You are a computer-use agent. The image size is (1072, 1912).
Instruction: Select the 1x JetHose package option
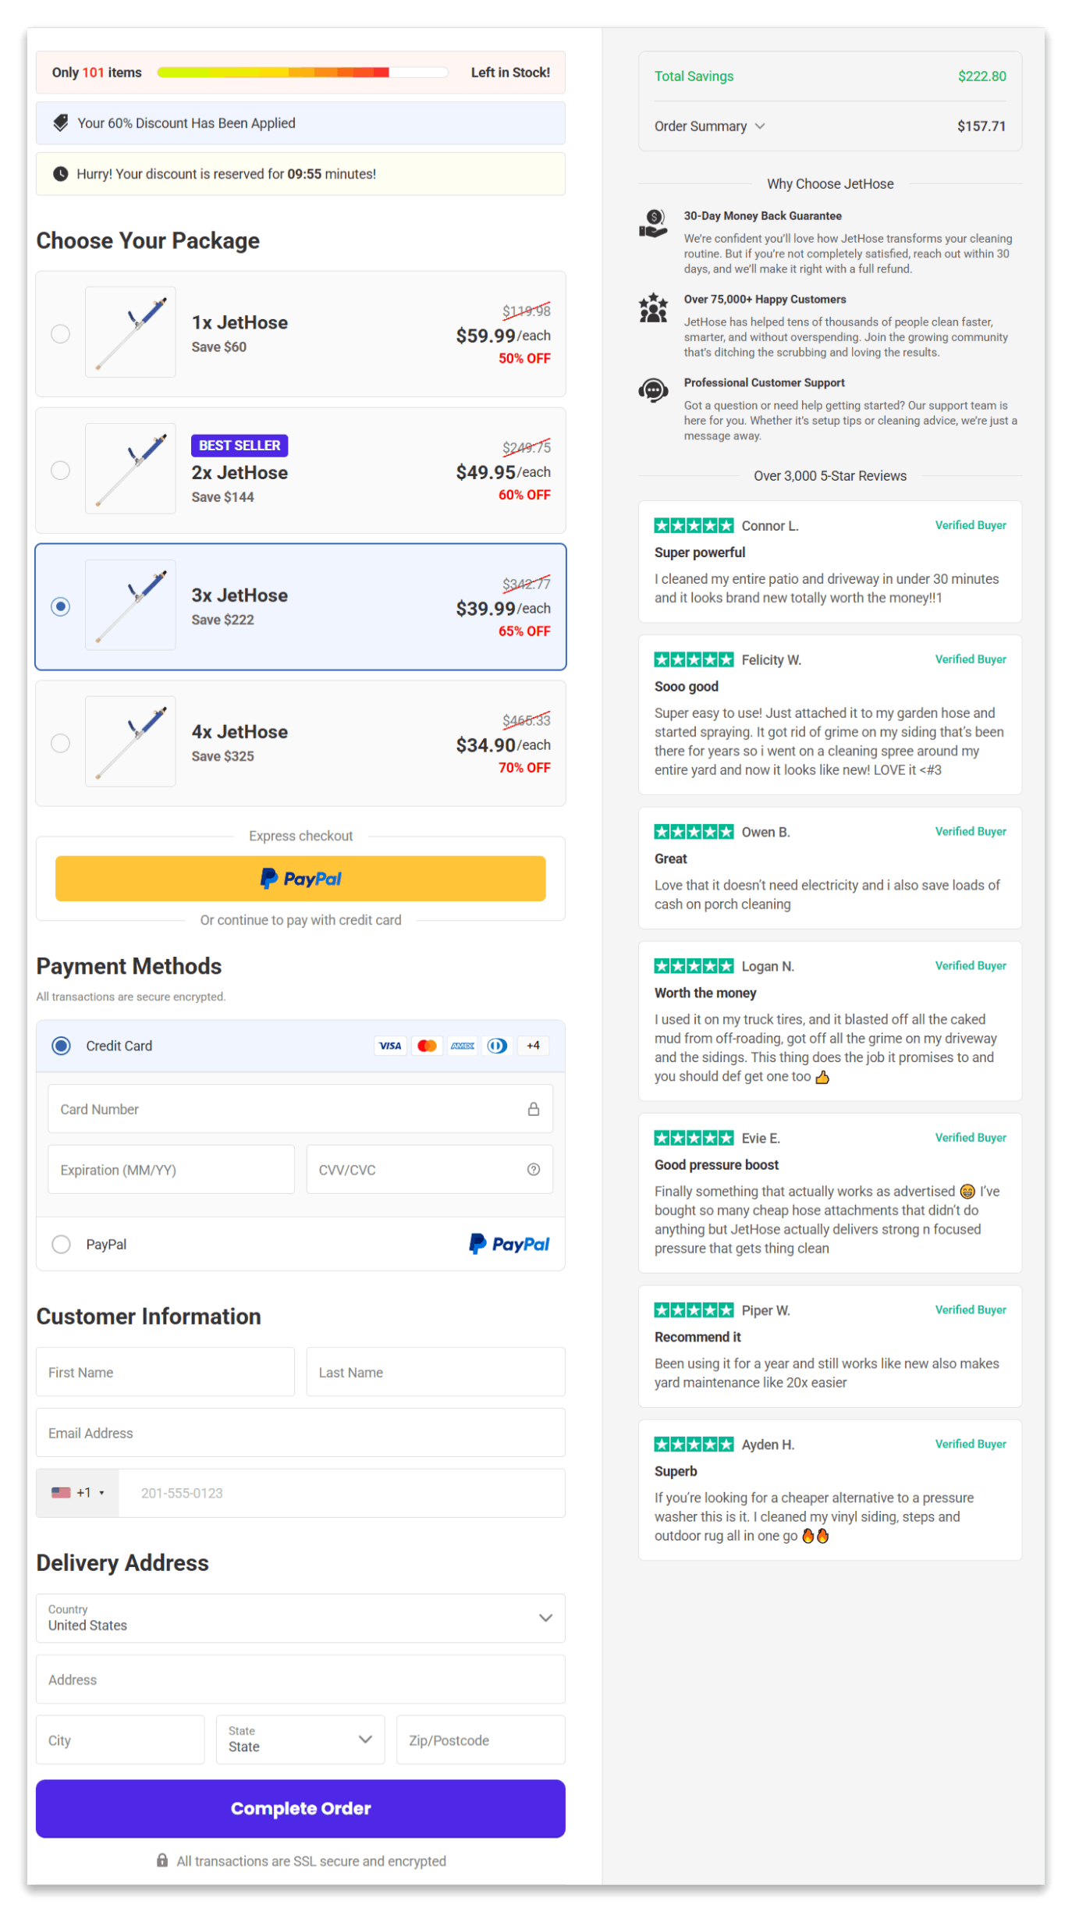[61, 334]
